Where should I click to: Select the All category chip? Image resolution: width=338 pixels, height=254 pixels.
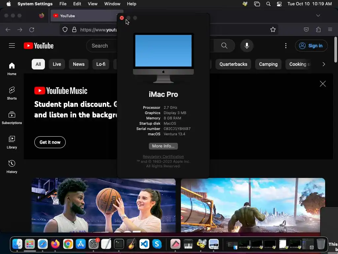pos(38,64)
